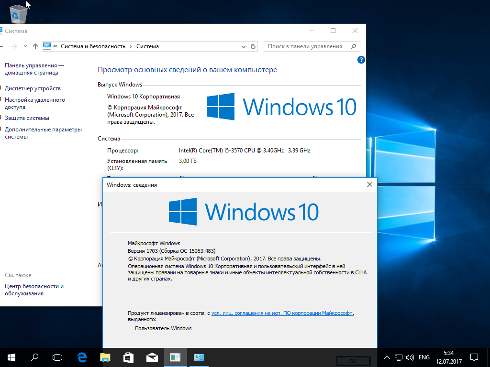Open Mail app from the taskbar
The image size is (490, 367).
click(152, 357)
